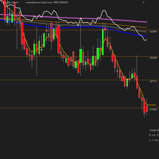Click the munafasutra.tbrjar.com site text

pos(39,3)
